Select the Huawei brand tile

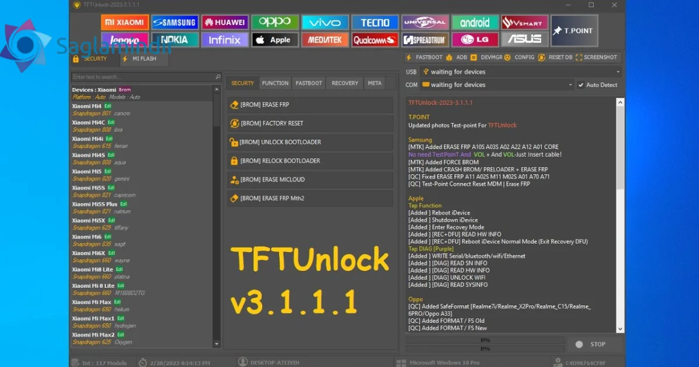(225, 23)
